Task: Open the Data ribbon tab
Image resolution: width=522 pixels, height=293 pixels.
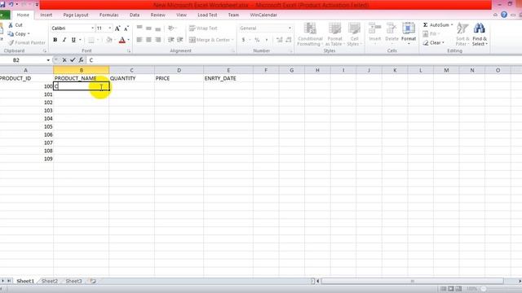Action: tap(135, 15)
